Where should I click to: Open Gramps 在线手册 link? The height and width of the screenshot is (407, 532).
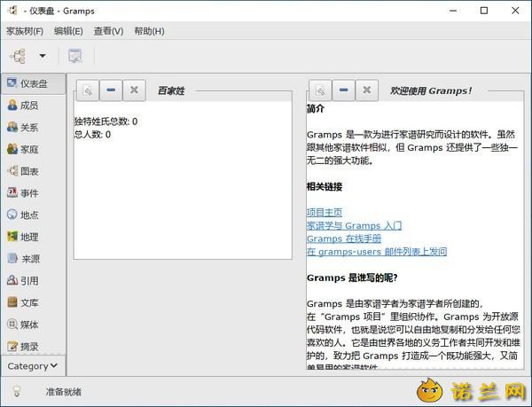click(x=344, y=239)
